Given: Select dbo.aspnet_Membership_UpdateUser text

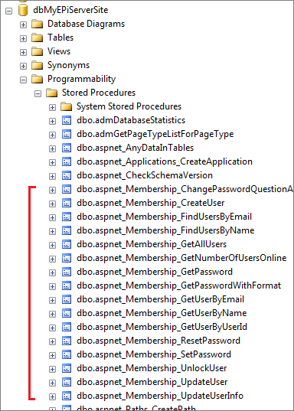Looking at the screenshot, I should coord(152,383).
